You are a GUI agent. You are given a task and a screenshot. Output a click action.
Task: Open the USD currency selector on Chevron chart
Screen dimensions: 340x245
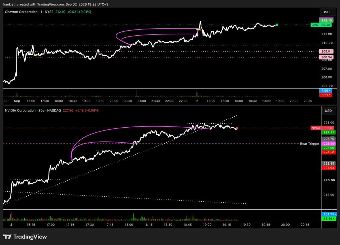tap(328, 12)
